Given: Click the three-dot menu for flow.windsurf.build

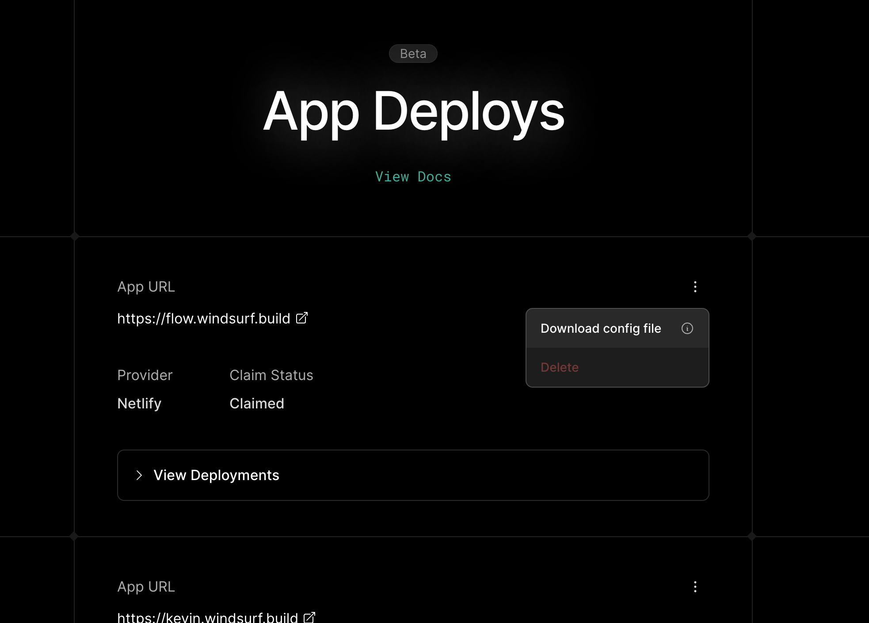Looking at the screenshot, I should [695, 287].
